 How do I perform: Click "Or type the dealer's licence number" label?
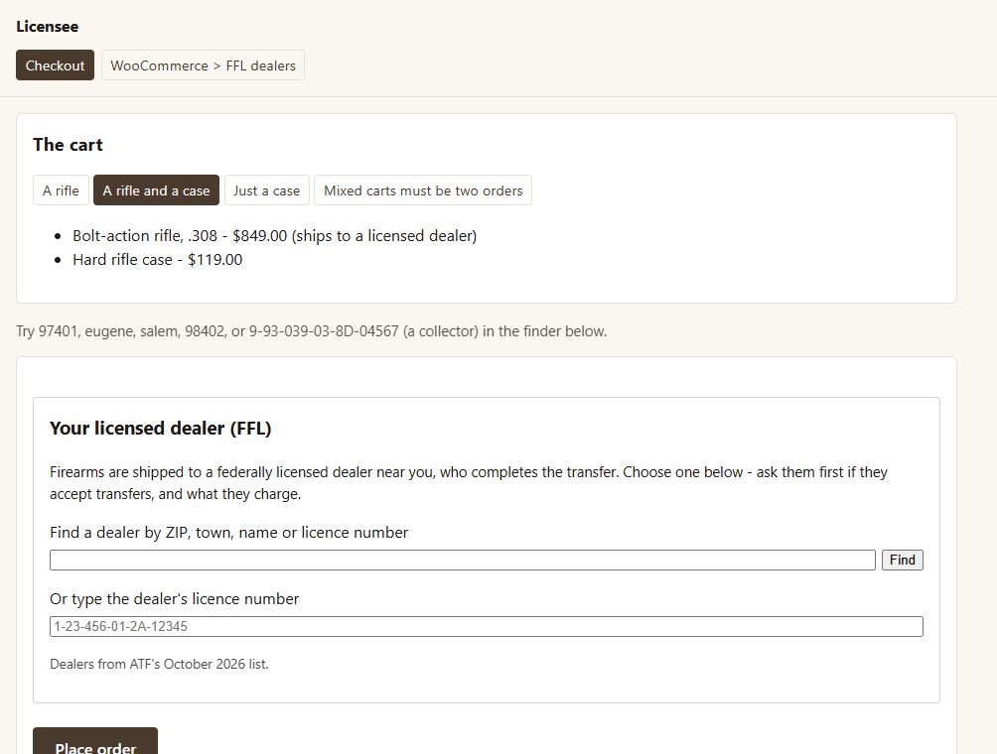click(x=174, y=599)
